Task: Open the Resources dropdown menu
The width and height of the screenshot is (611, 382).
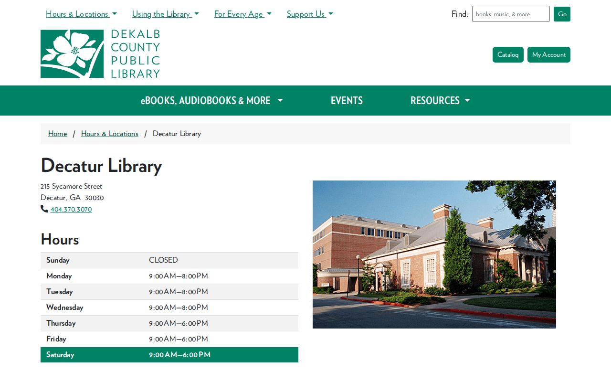Action: point(440,100)
